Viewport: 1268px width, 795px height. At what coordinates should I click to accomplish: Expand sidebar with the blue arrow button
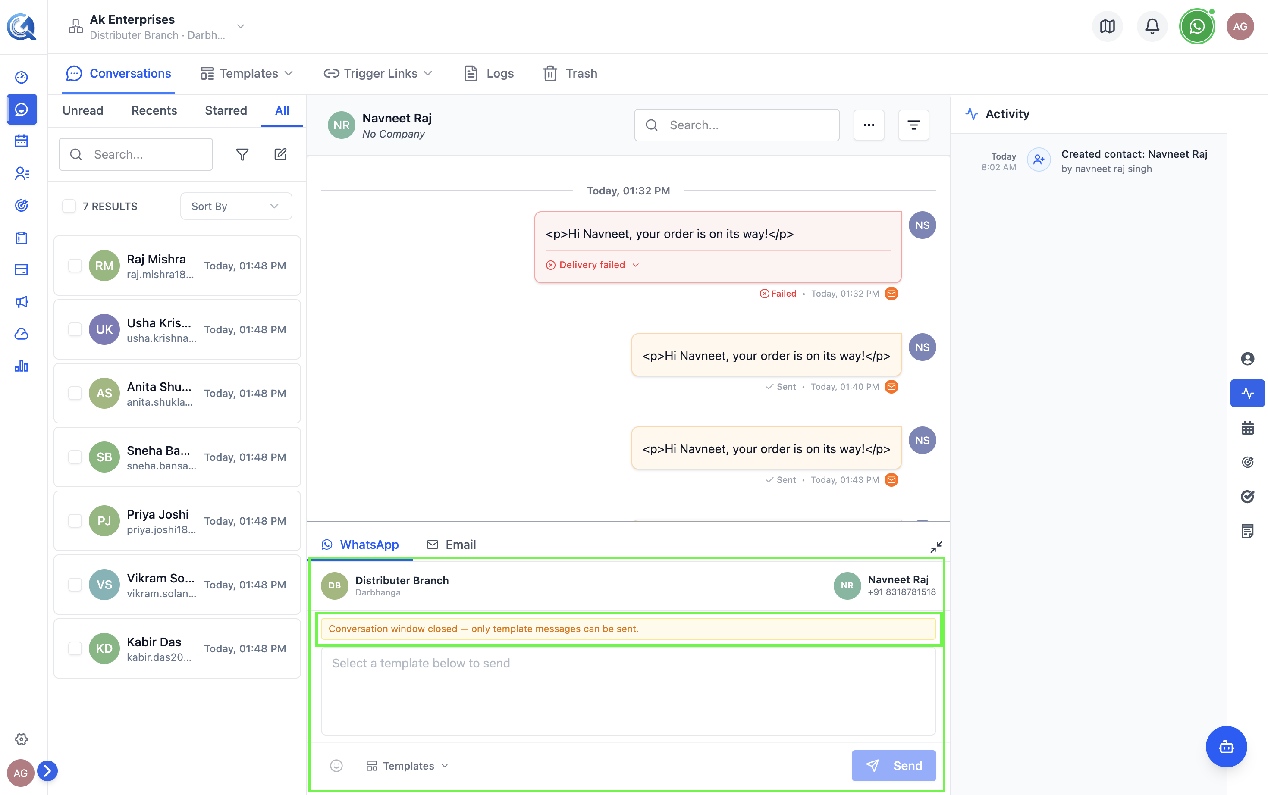(x=47, y=771)
